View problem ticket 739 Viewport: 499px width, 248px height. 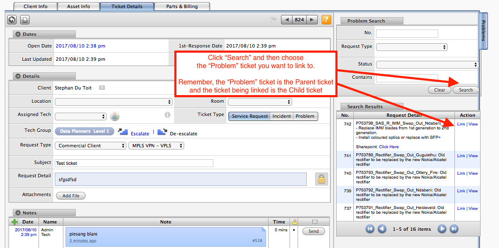[x=473, y=191]
